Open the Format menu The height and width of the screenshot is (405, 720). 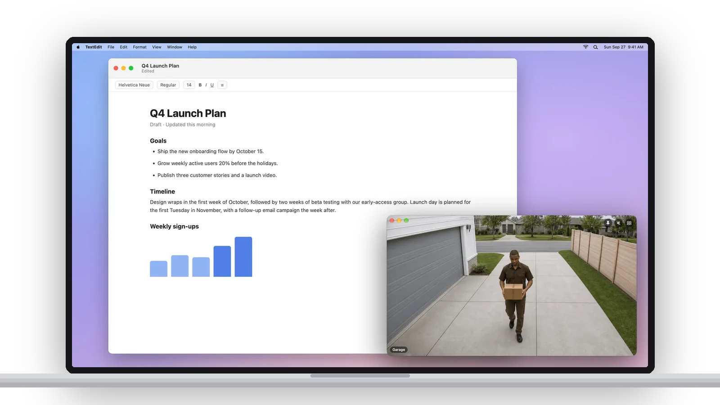click(x=139, y=47)
